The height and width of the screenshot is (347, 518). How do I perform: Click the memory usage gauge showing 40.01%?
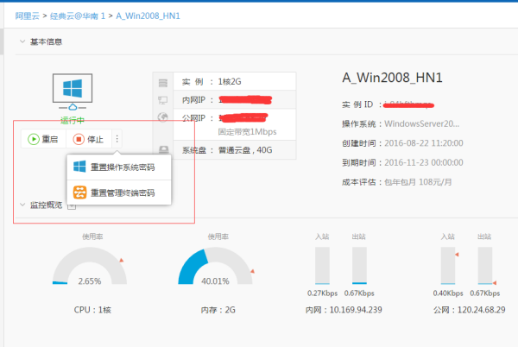pos(215,266)
